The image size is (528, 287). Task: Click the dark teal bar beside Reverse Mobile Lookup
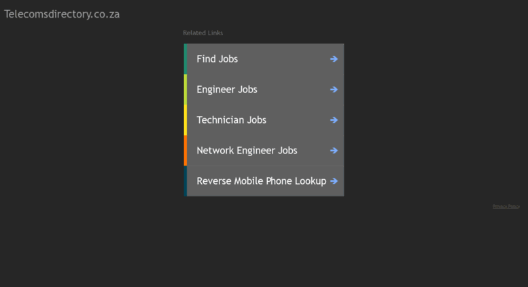coord(186,181)
